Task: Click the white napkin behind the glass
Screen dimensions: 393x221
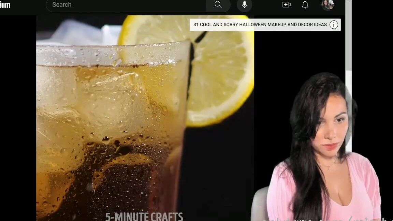Action: [x=78, y=32]
